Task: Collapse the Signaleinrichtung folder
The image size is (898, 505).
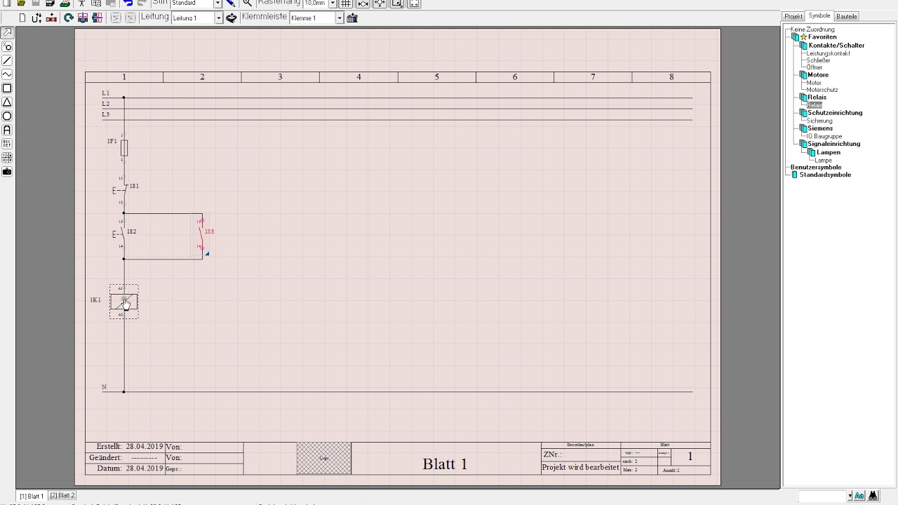Action: pyautogui.click(x=803, y=144)
